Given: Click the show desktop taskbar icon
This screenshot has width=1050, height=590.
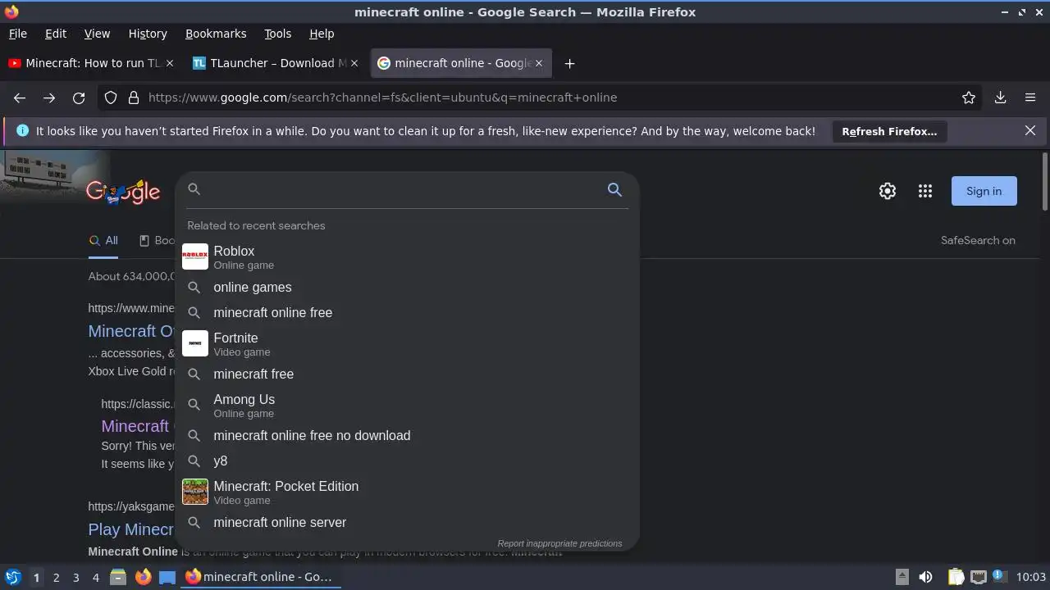Looking at the screenshot, I should point(167,577).
